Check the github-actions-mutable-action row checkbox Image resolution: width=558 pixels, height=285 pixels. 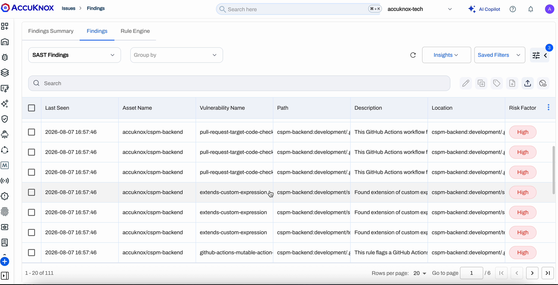click(32, 252)
